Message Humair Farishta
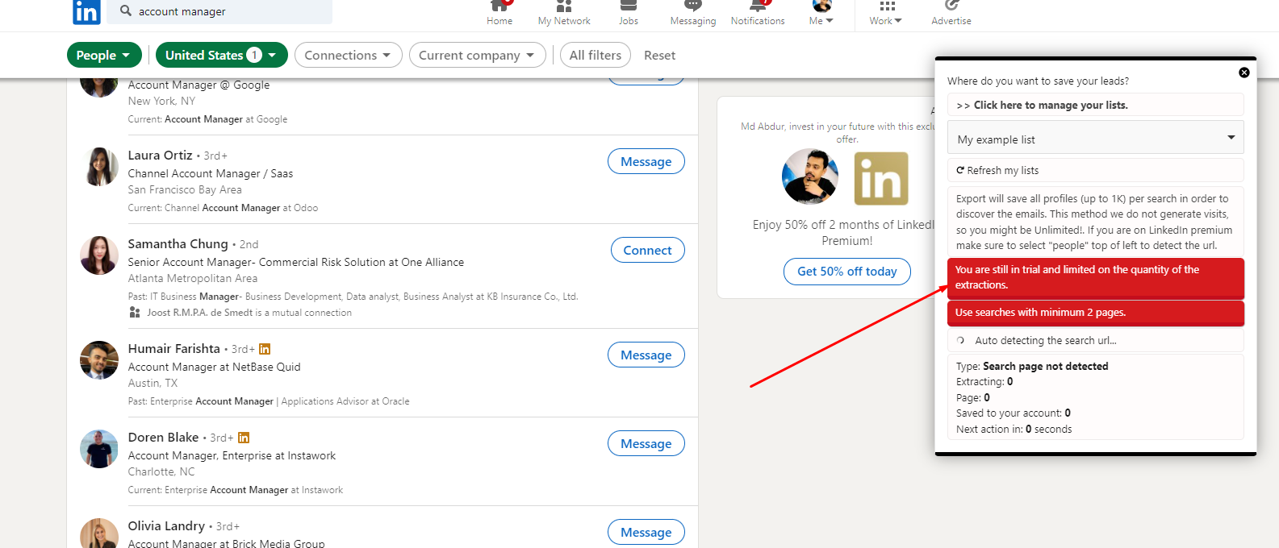Image resolution: width=1279 pixels, height=548 pixels. (646, 355)
